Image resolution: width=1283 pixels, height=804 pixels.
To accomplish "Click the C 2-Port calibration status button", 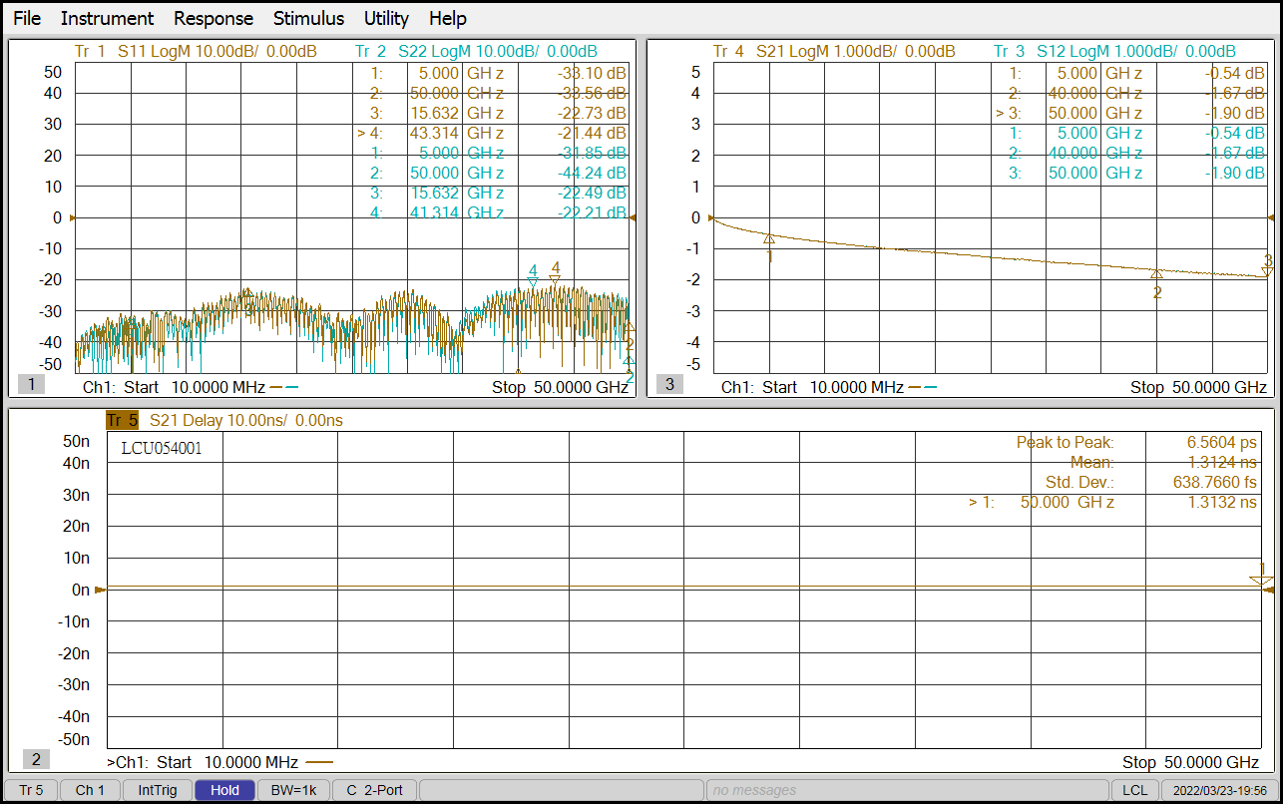I will coord(374,790).
